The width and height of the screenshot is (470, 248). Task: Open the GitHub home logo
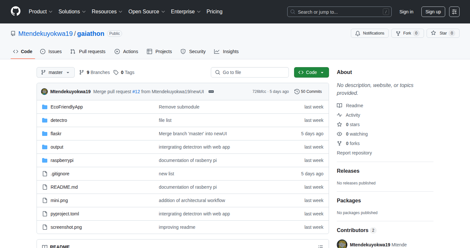point(16,11)
